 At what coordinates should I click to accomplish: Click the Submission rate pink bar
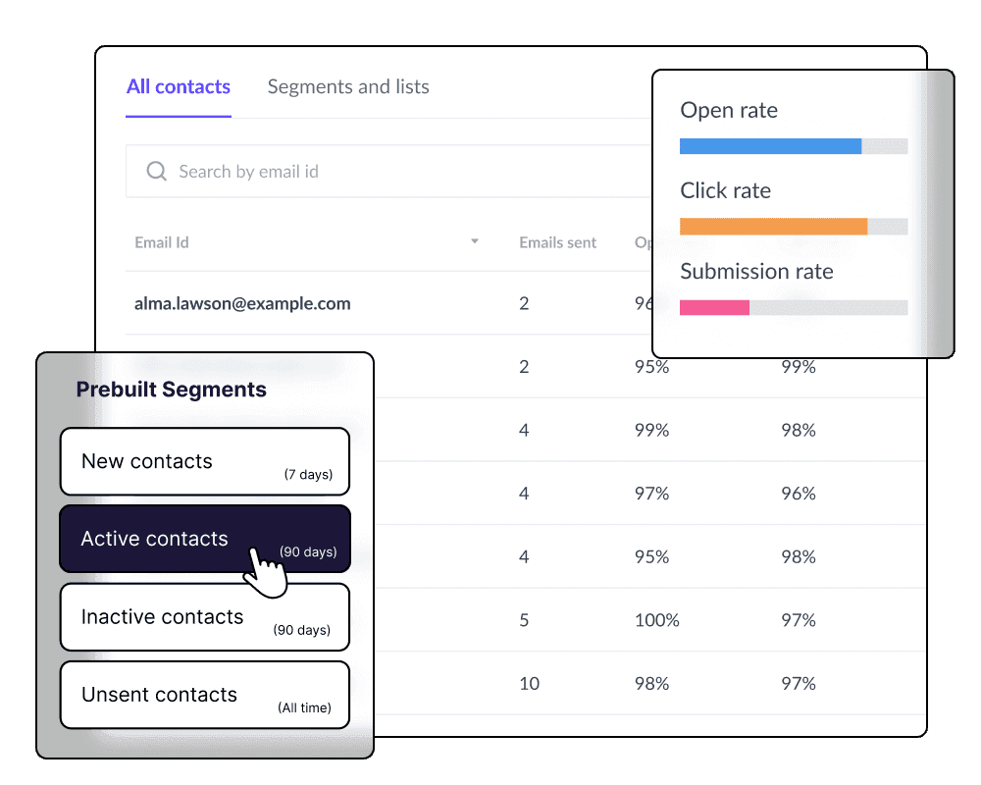point(714,307)
